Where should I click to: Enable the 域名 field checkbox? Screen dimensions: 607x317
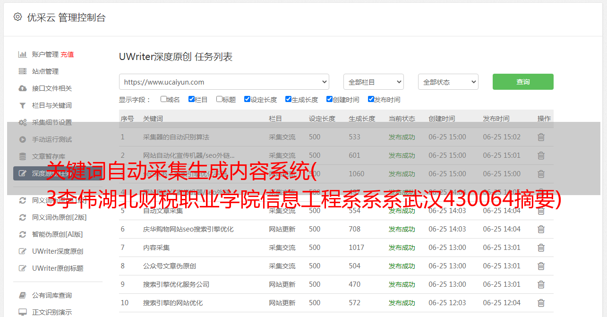click(163, 99)
